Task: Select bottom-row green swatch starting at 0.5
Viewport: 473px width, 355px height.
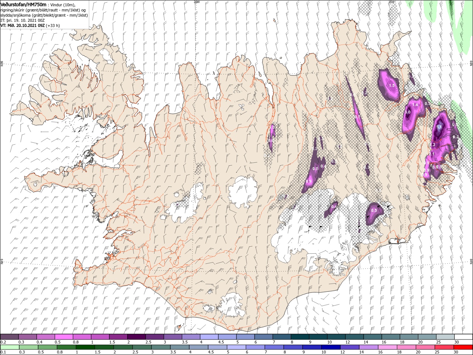Action: 47,347
